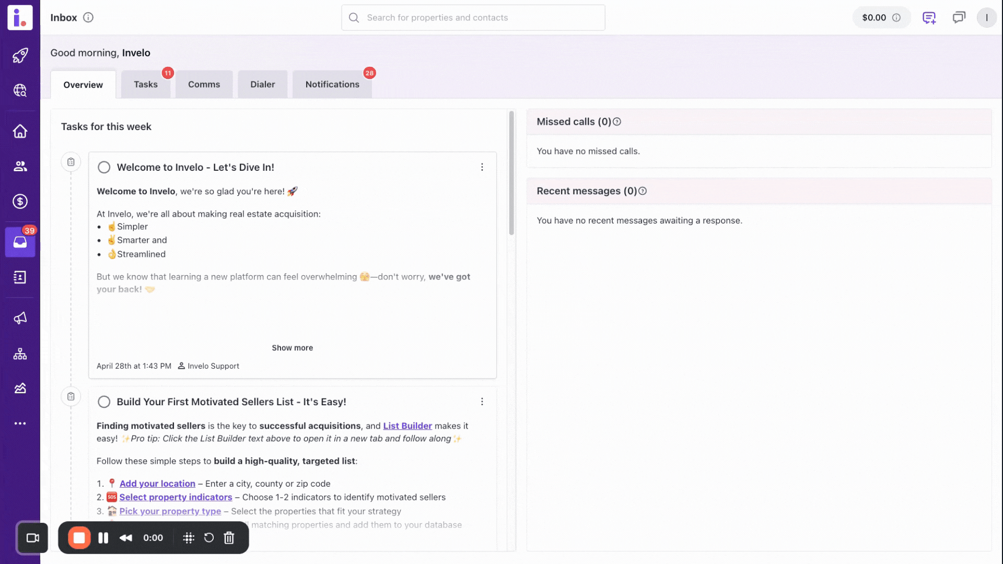Check off the Build Your First Motivated Sellers task
This screenshot has height=564, width=1003.
(104, 402)
